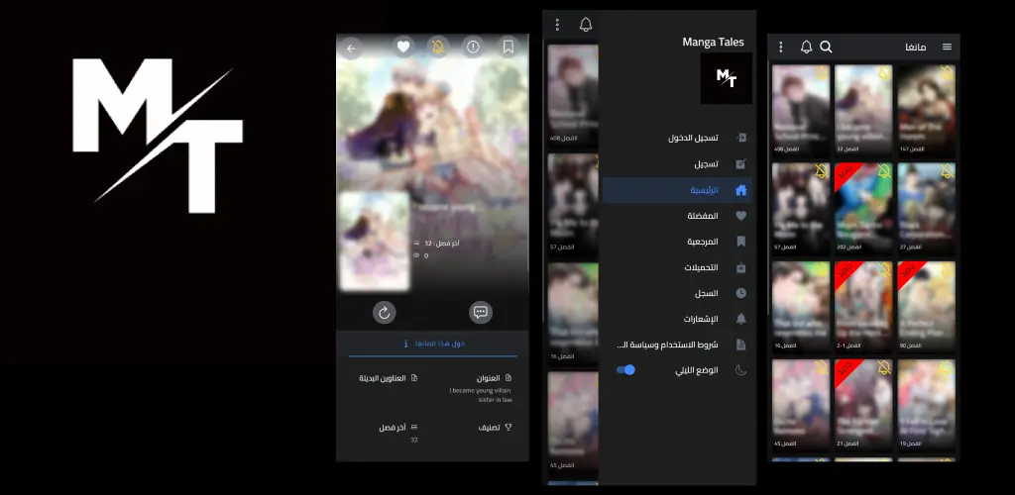Open المرجعية bookmarks in the drawer
Image resolution: width=1015 pixels, height=495 pixels.
(x=677, y=242)
